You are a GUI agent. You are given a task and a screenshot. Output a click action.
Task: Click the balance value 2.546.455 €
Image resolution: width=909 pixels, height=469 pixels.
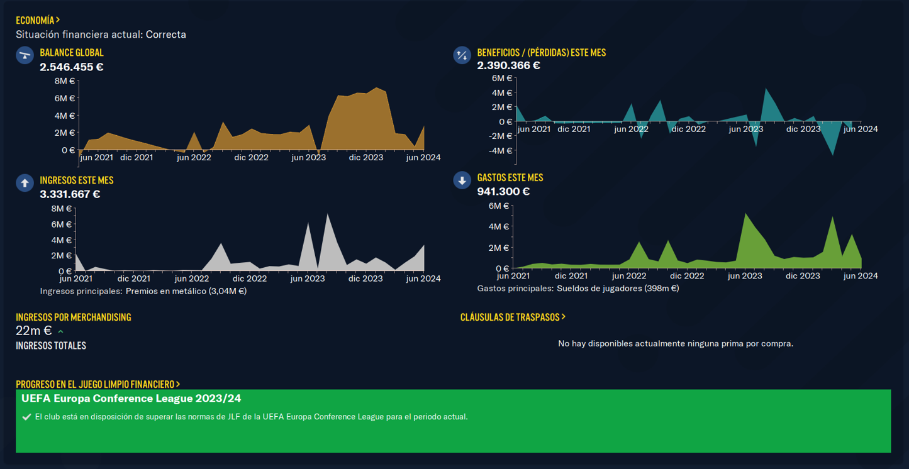tap(72, 67)
